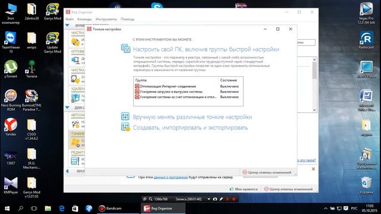The height and width of the screenshot is (214, 381).
Task: Collapse the top blue triangle section in sidebar
Action: click(x=67, y=25)
